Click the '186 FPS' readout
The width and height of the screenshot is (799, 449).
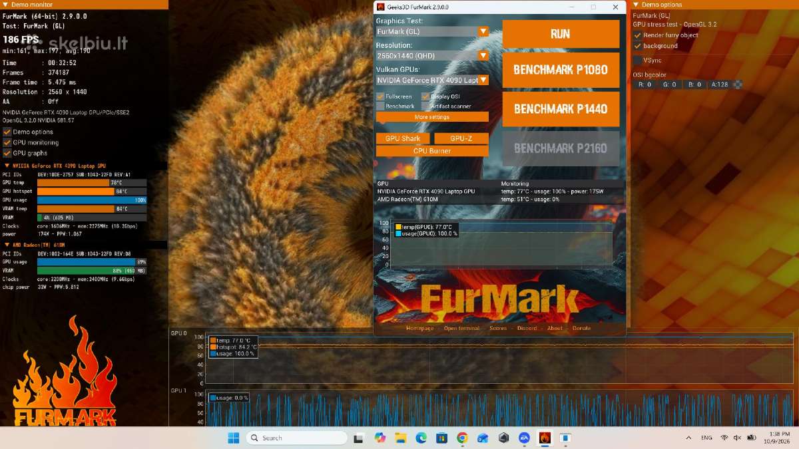click(x=21, y=40)
